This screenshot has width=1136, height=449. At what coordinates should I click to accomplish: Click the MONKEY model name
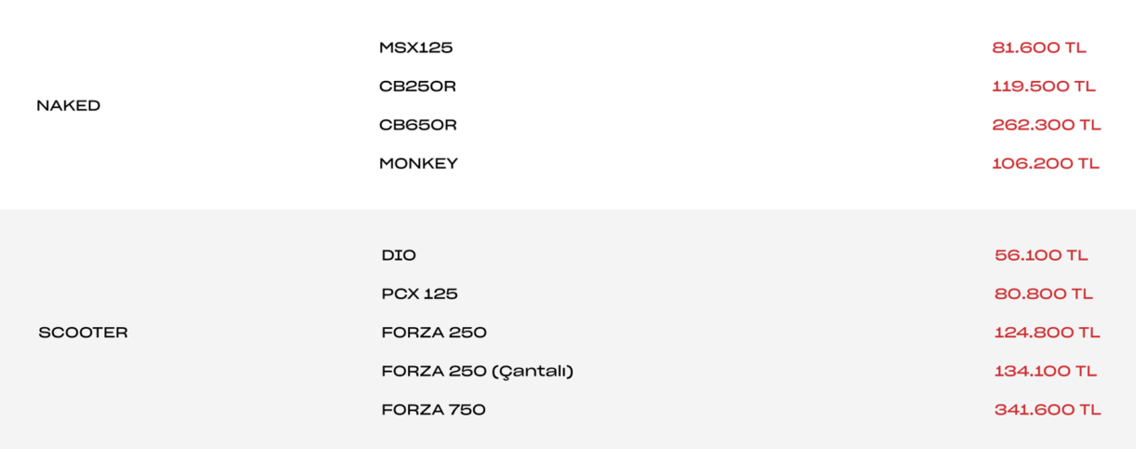pyautogui.click(x=418, y=163)
